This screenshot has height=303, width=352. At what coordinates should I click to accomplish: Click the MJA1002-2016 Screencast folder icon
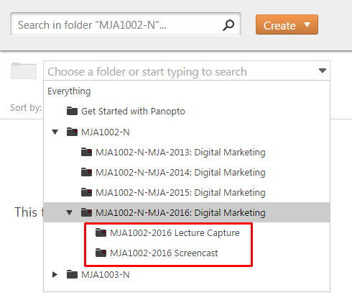click(101, 253)
